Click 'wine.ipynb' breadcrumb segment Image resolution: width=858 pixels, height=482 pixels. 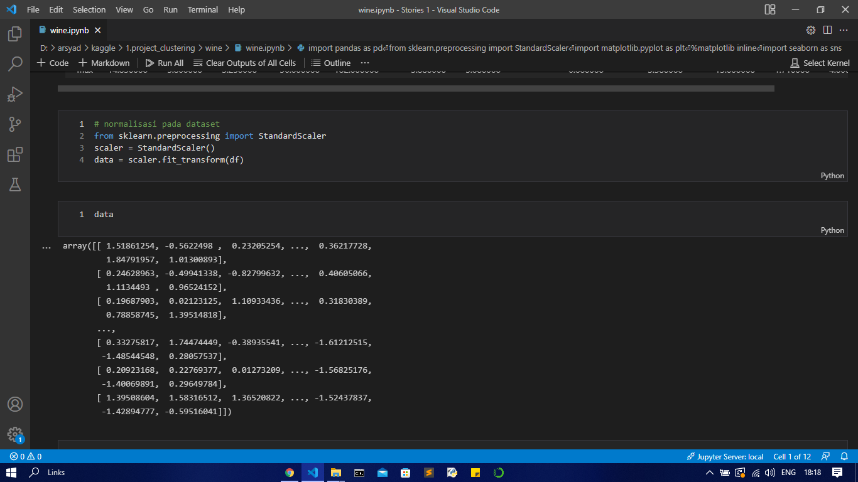coord(259,48)
